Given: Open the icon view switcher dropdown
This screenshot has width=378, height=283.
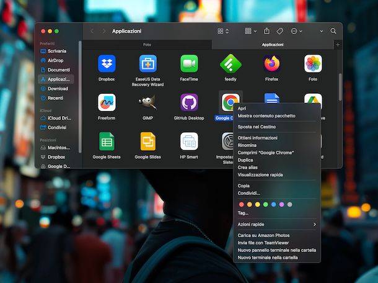Looking at the screenshot, I should 223,31.
